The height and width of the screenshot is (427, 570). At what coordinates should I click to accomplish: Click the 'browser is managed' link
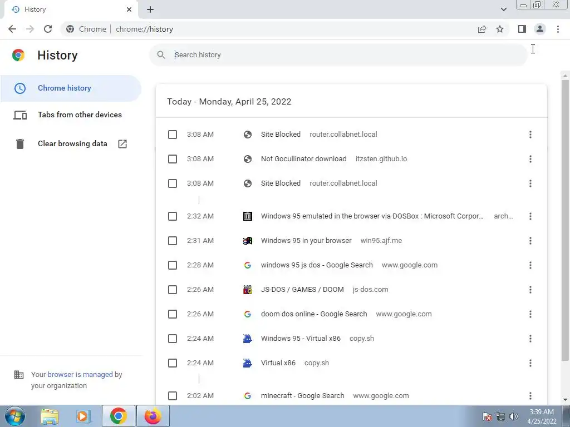(80, 375)
